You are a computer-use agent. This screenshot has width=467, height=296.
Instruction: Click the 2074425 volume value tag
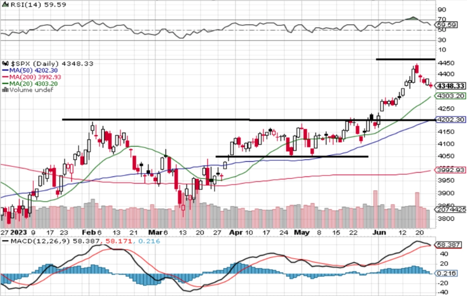451,210
